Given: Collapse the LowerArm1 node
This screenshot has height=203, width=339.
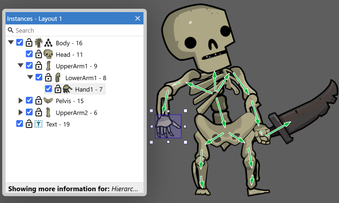Looking at the screenshot, I should pos(30,77).
